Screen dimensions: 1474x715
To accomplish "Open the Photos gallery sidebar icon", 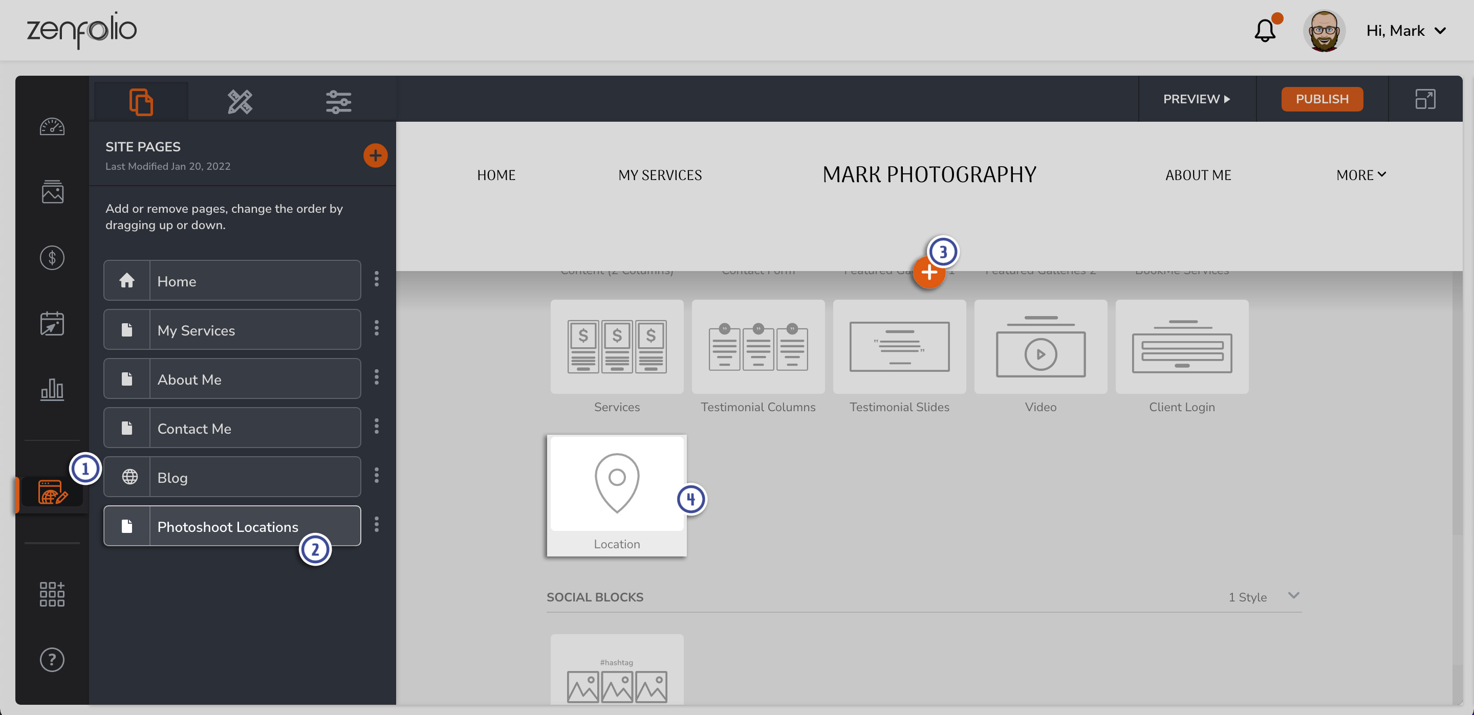I will point(52,192).
